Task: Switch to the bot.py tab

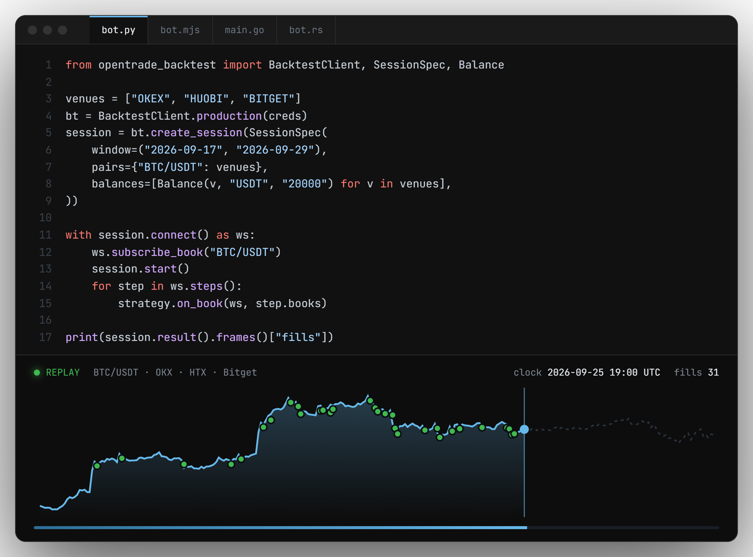Action: tap(119, 30)
